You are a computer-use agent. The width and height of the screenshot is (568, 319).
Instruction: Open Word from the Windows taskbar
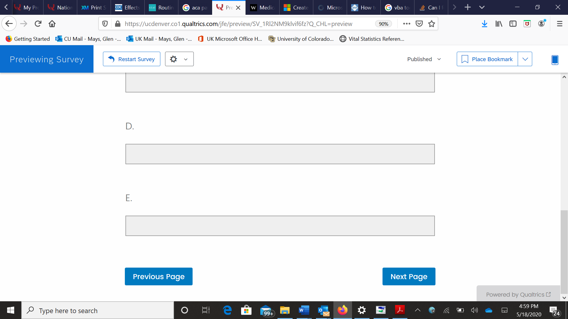tap(304, 310)
